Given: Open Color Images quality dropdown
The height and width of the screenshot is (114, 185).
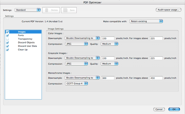Looking at the screenshot, I should click(x=109, y=44).
